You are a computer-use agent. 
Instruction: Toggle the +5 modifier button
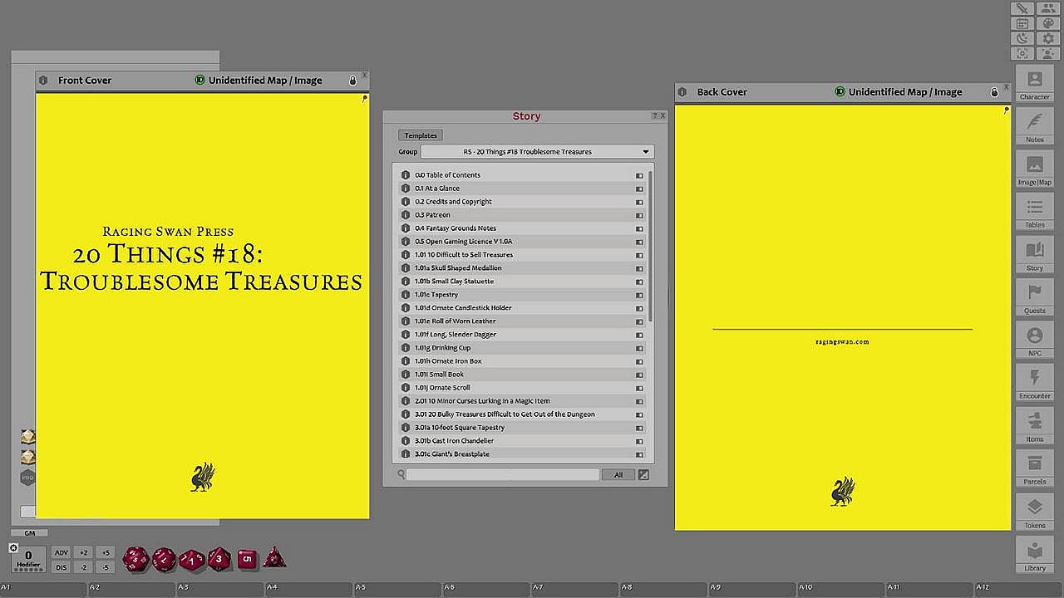tap(105, 552)
